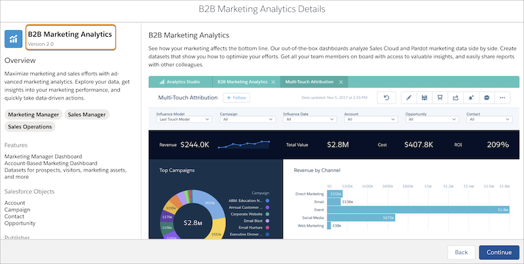Click the undo icon in dashboard toolbar

[x=386, y=98]
